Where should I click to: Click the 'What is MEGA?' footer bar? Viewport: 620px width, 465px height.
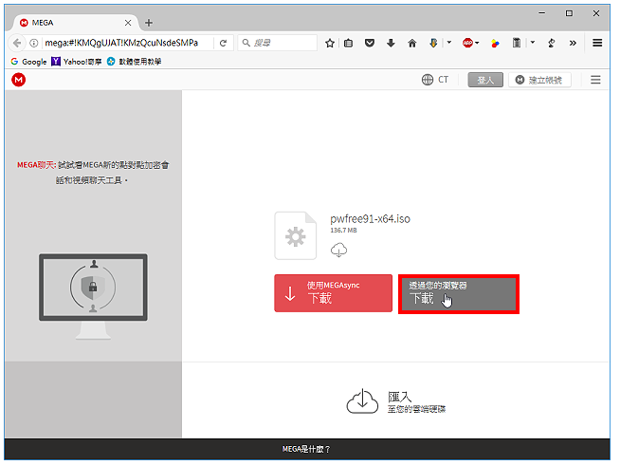pyautogui.click(x=307, y=449)
